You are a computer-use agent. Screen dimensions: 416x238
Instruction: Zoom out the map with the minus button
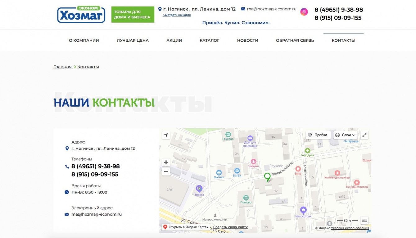coord(166,172)
